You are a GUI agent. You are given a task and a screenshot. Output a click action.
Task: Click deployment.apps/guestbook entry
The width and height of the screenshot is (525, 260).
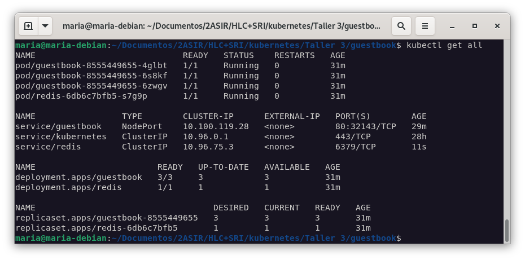[x=78, y=177]
